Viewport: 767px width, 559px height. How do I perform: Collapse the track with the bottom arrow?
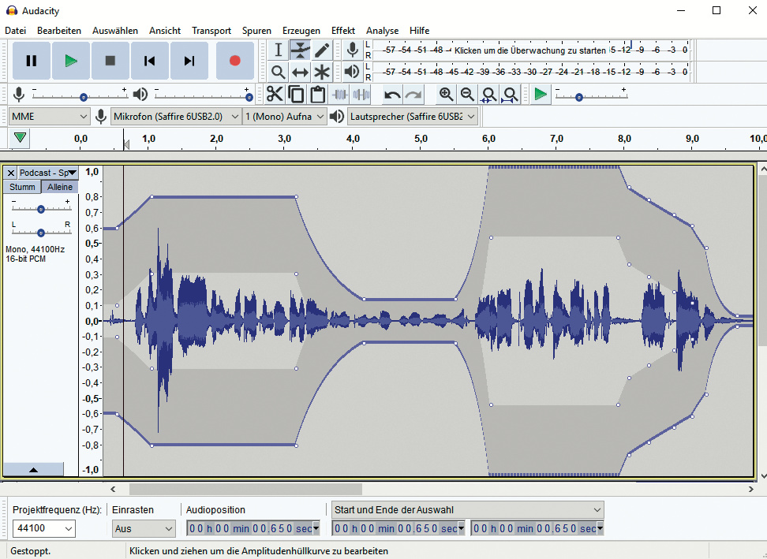(x=33, y=469)
